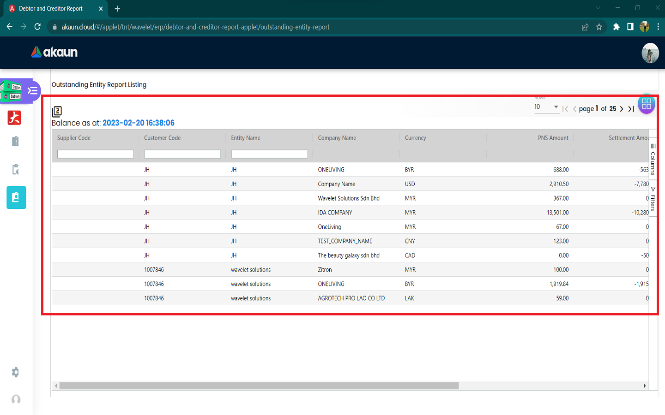Open the user profile avatar in header

tap(650, 53)
